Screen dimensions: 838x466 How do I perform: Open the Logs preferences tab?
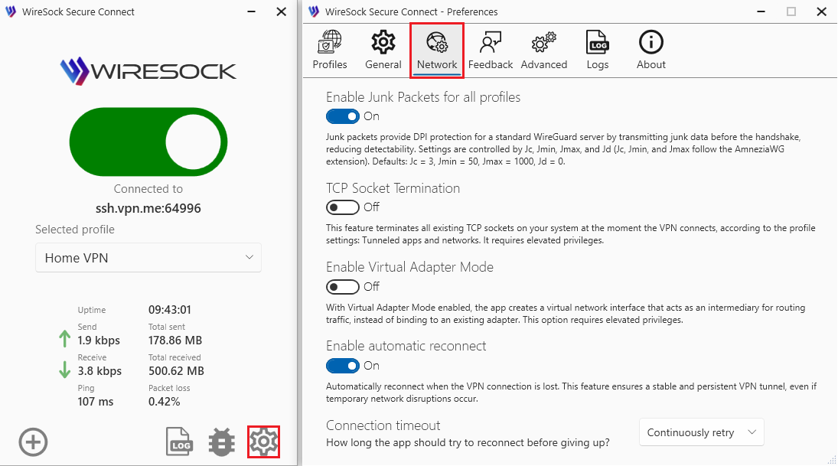tap(598, 51)
